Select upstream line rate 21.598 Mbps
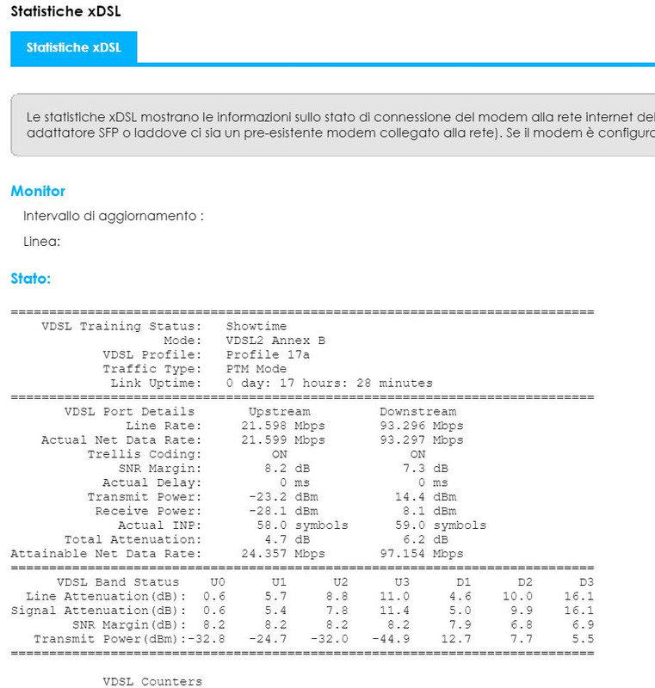Screen dimensions: 655x688 tap(283, 425)
